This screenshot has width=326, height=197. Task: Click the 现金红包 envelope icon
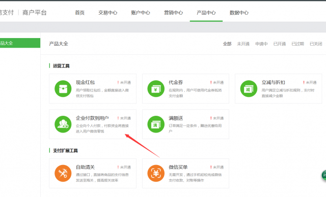63,89
